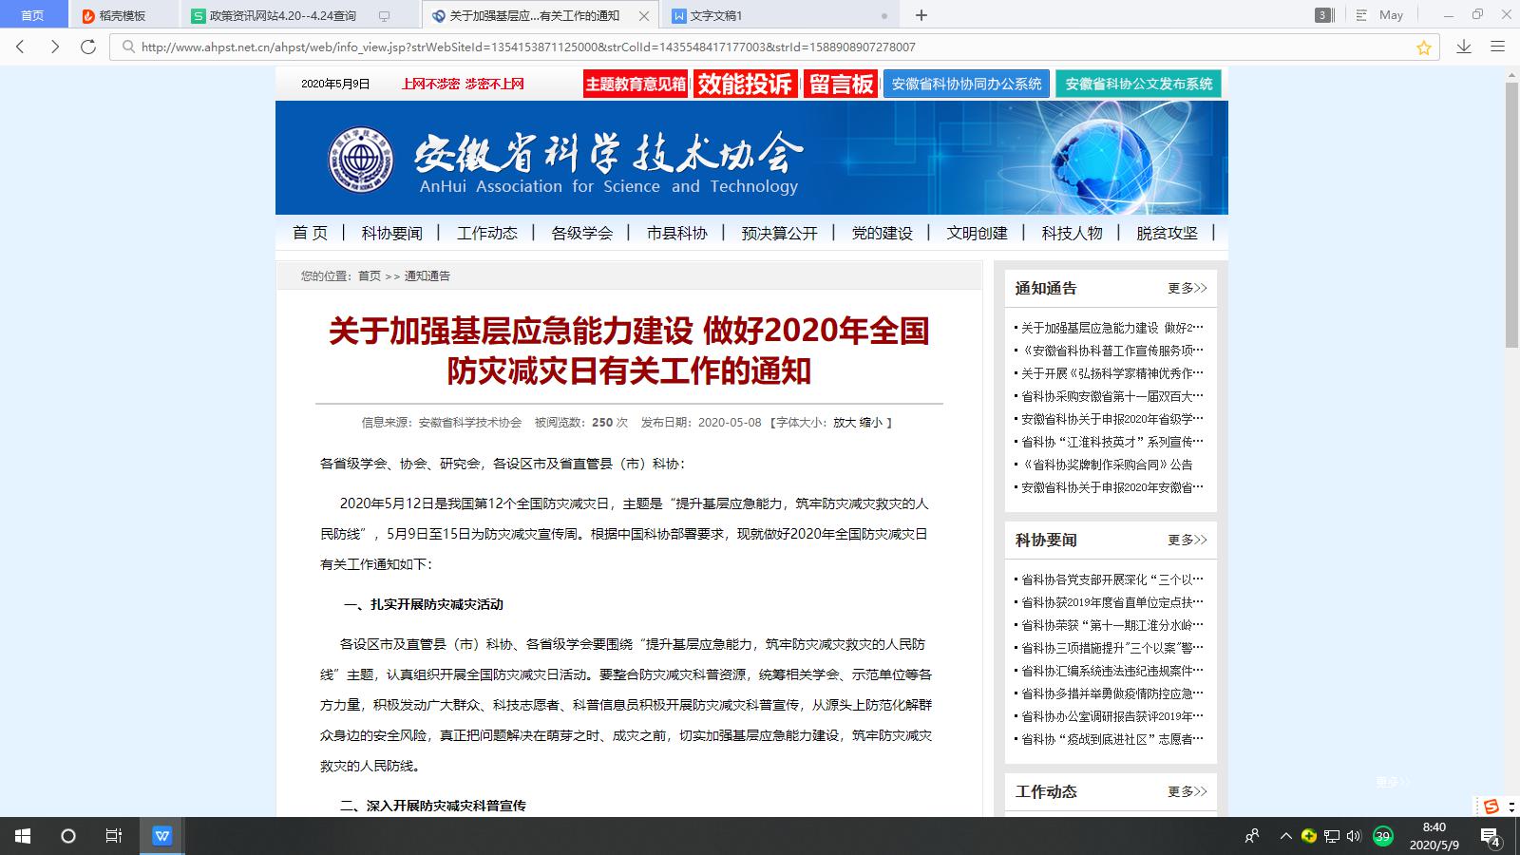Click the Sogou input method icon

coord(1491,807)
